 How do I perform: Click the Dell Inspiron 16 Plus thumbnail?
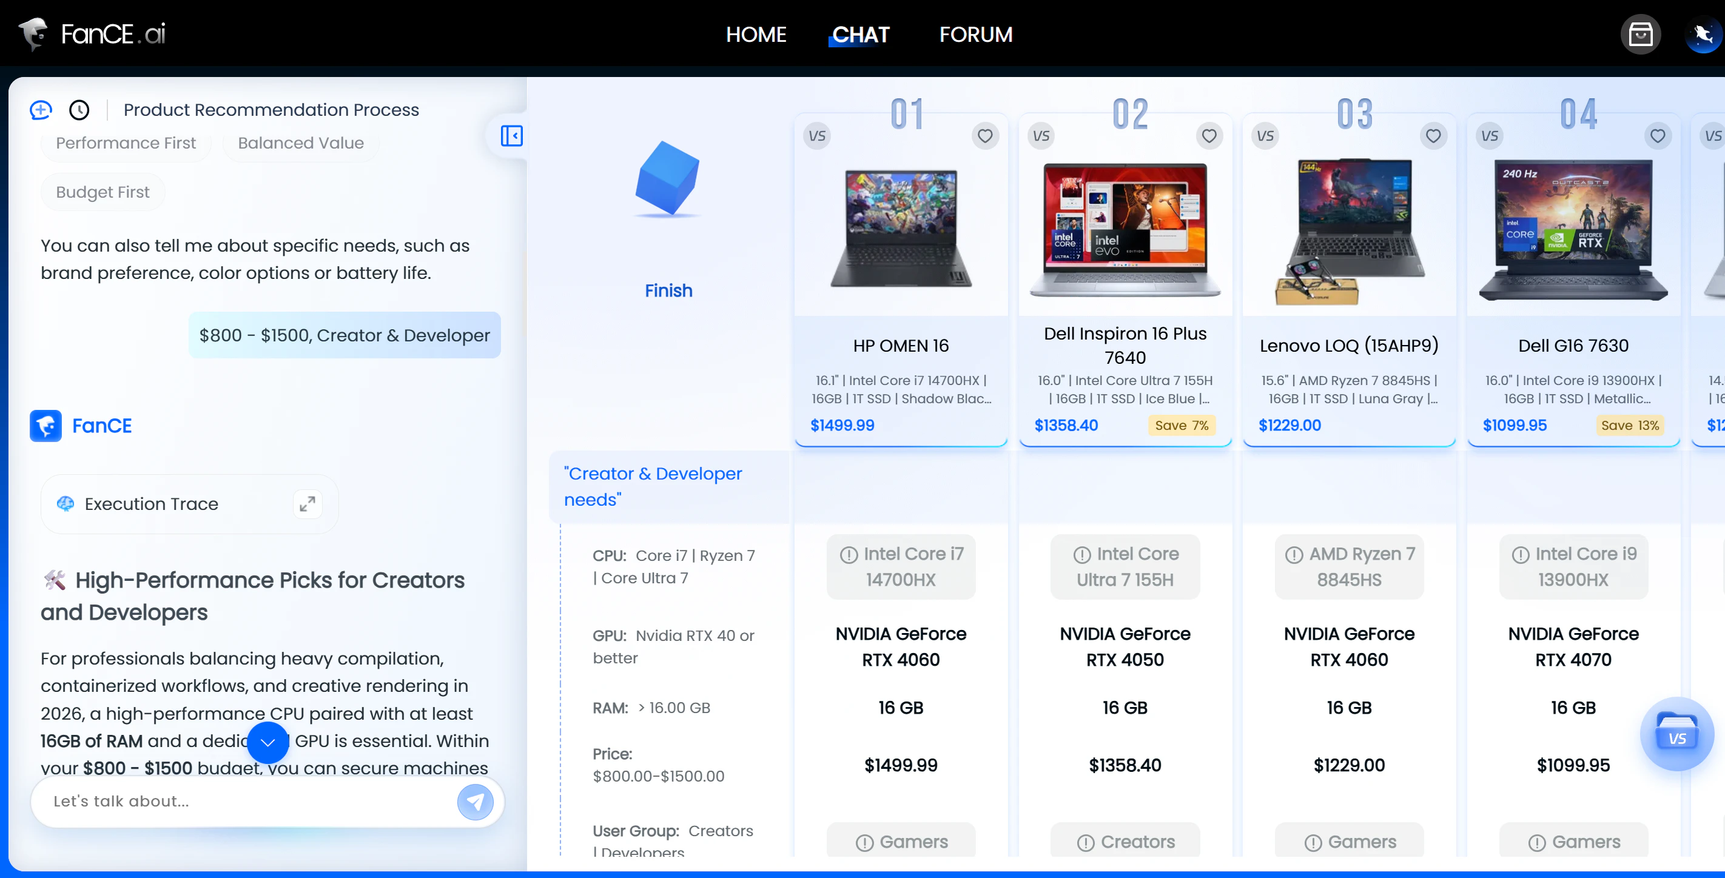pos(1125,229)
